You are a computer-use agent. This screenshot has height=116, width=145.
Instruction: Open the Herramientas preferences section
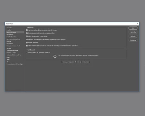(10, 34)
